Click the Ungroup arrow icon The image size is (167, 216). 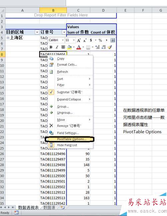point(51,113)
